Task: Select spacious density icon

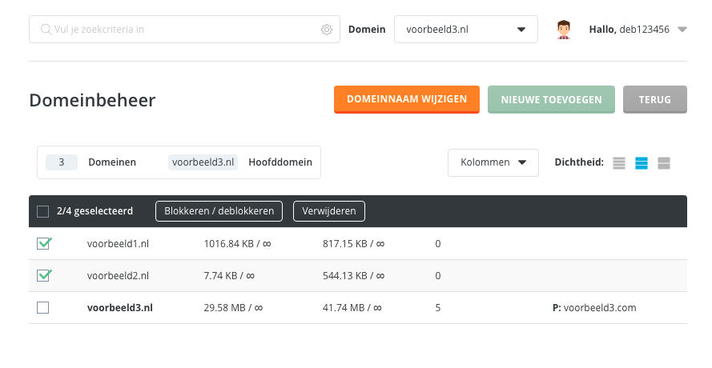Action: (x=664, y=163)
